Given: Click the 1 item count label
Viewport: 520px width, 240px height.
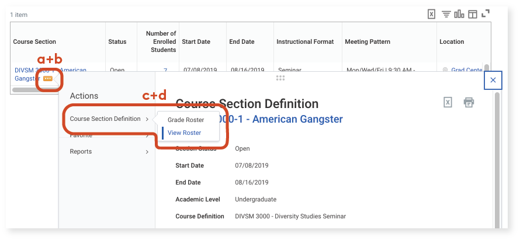Looking at the screenshot, I should click(19, 15).
